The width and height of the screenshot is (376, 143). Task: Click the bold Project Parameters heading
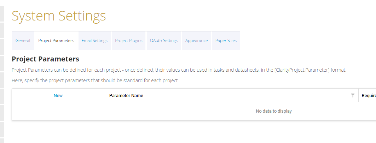point(45,59)
